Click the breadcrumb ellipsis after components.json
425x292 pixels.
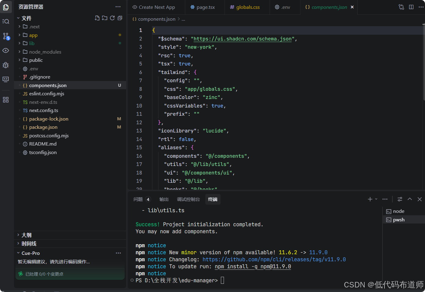(183, 19)
